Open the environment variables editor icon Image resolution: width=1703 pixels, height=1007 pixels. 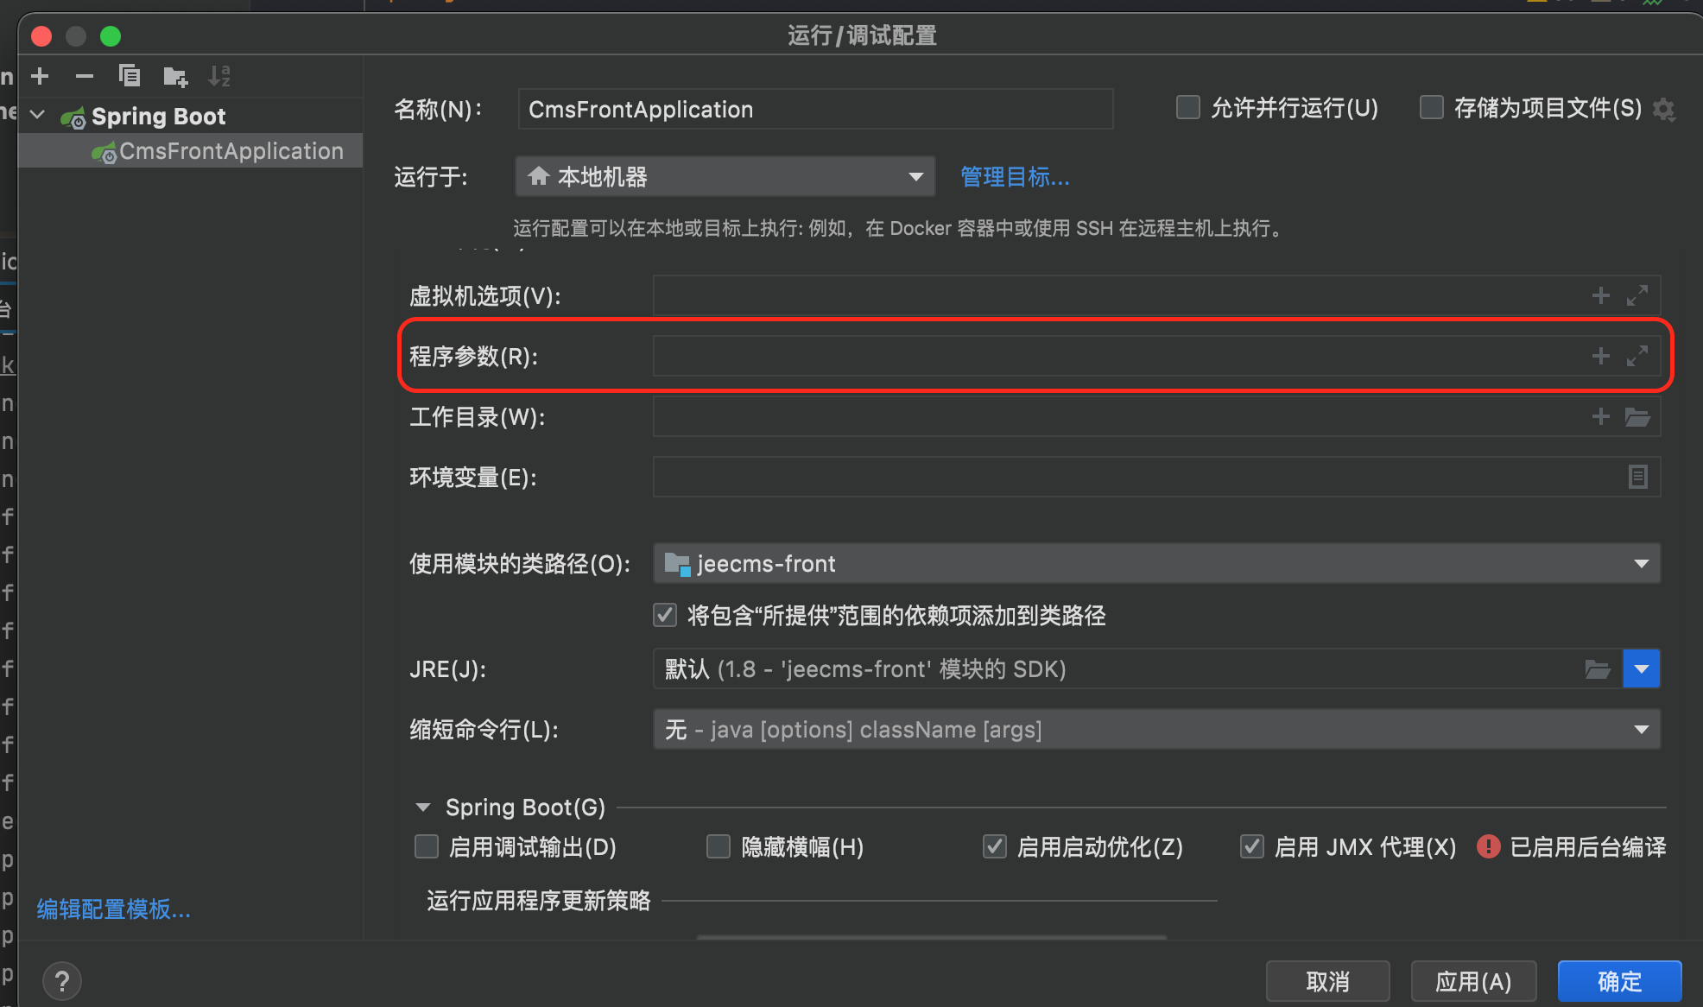(1637, 477)
